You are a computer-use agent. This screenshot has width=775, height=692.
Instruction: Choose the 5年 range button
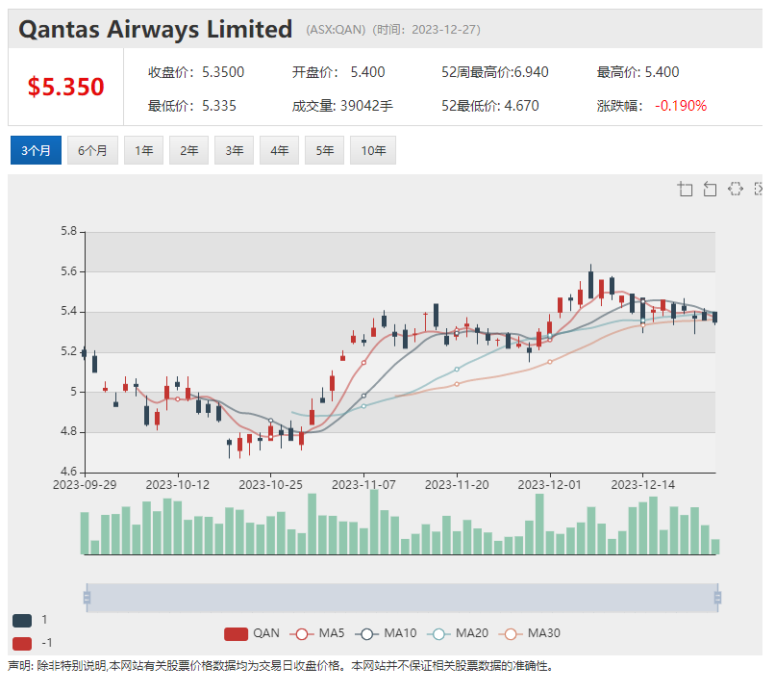pyautogui.click(x=324, y=150)
